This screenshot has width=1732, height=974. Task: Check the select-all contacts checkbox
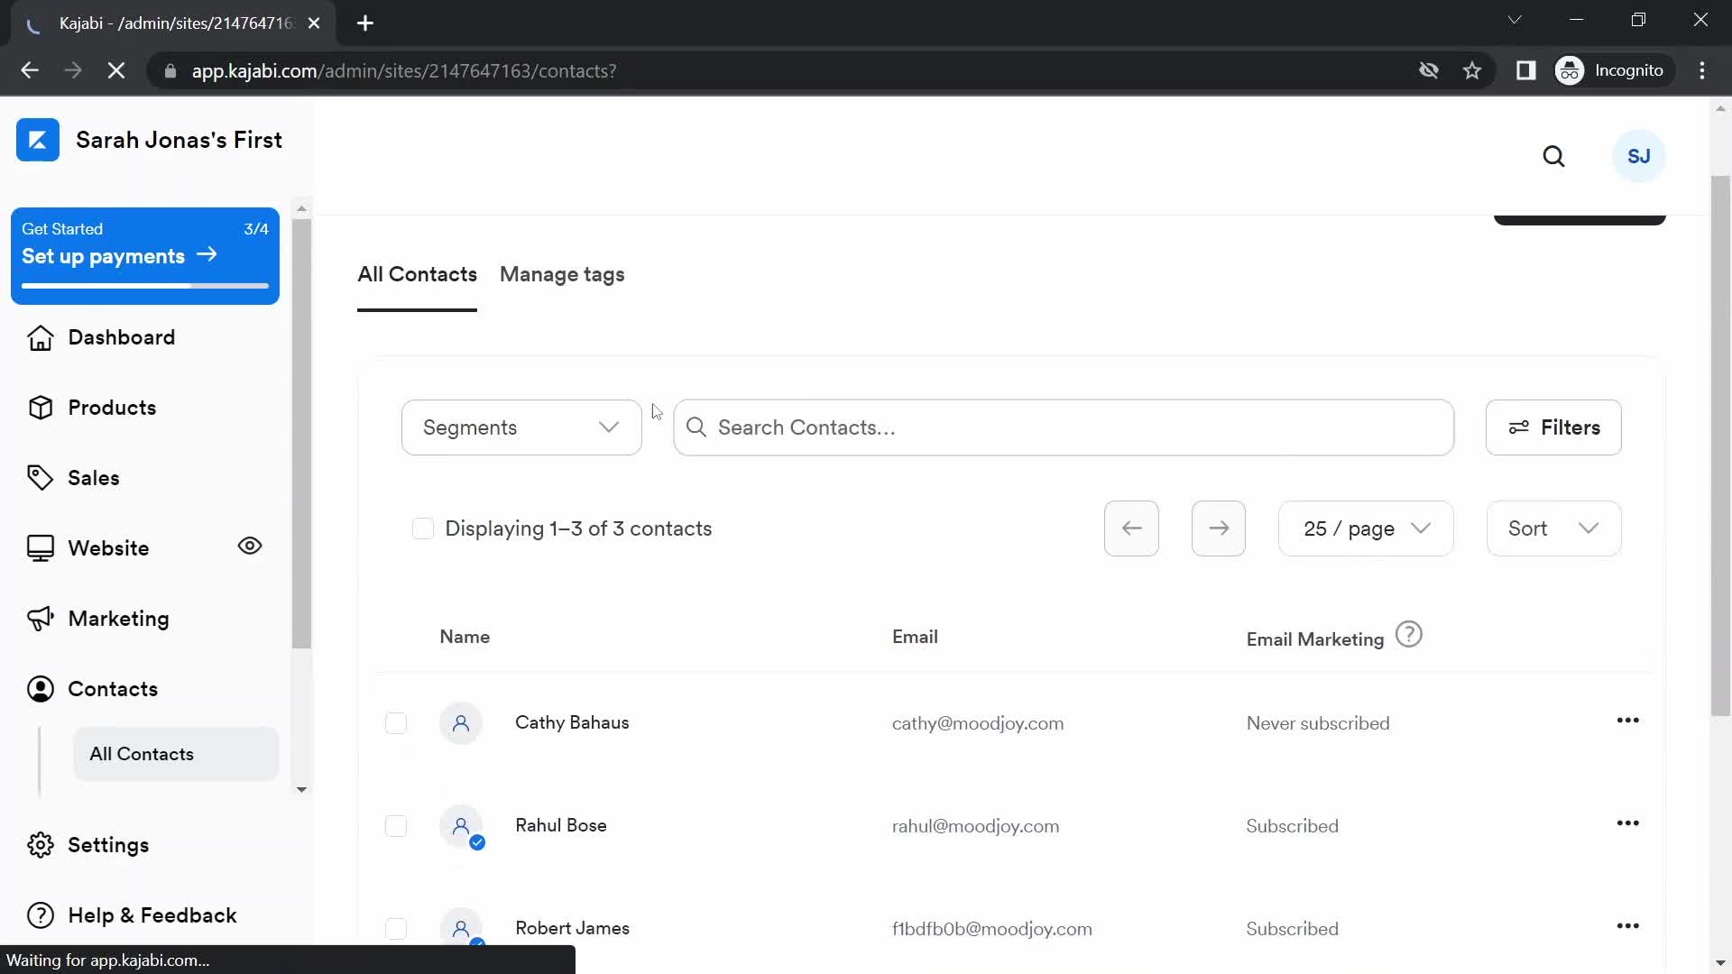[422, 528]
